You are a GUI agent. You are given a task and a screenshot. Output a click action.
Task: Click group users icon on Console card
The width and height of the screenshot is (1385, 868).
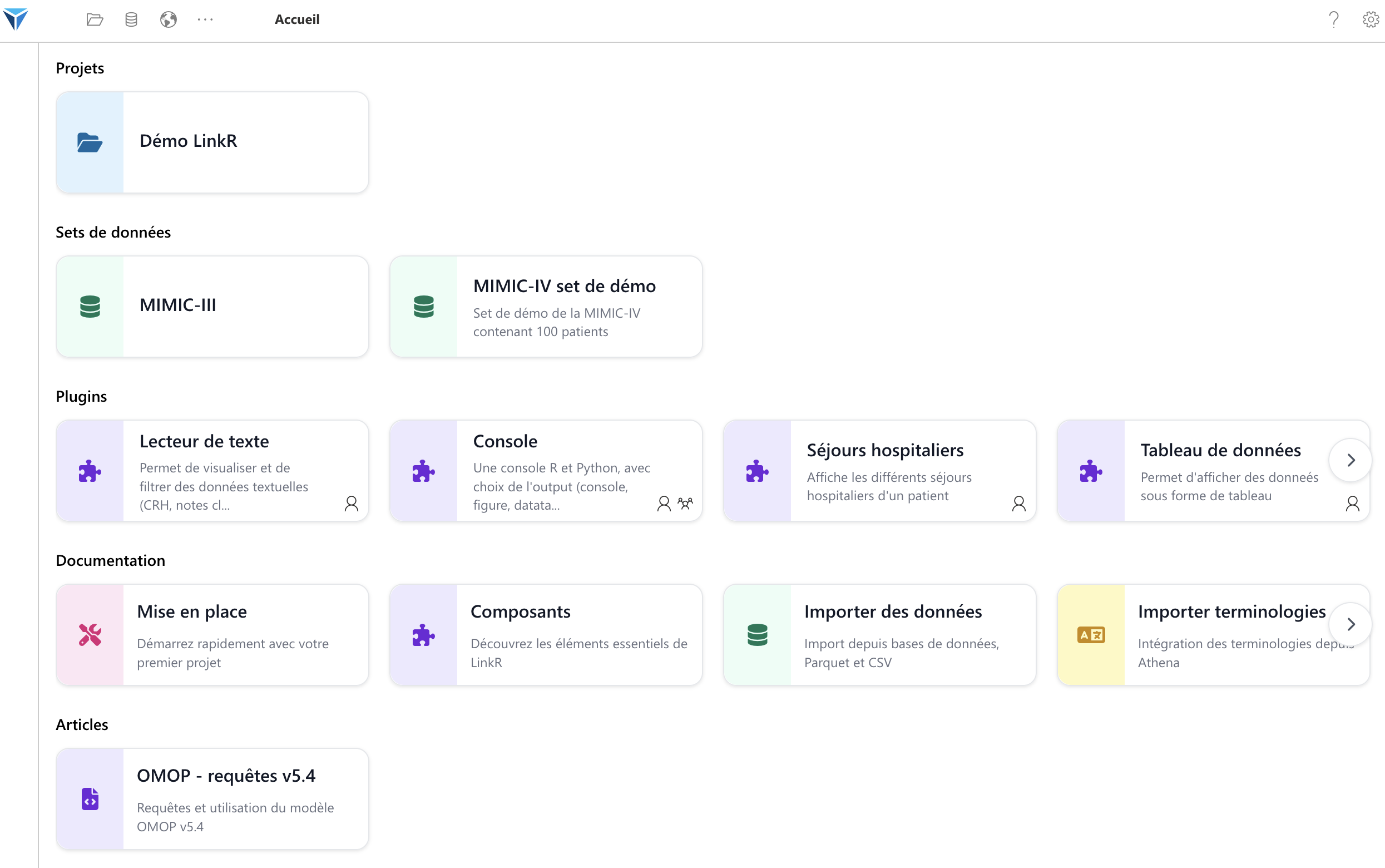[685, 504]
